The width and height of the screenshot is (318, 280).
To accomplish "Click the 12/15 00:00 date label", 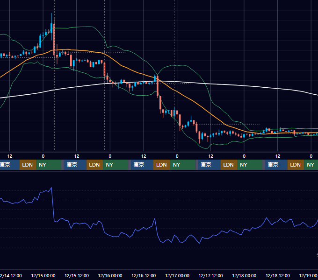I will pyautogui.click(x=43, y=275).
